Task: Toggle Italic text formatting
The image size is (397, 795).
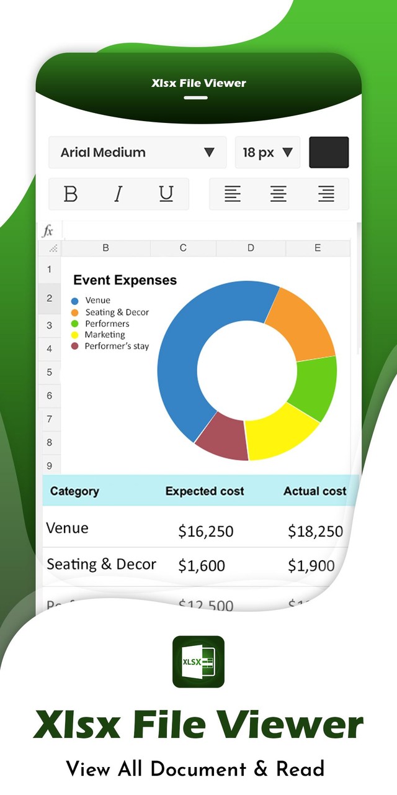Action: [118, 194]
